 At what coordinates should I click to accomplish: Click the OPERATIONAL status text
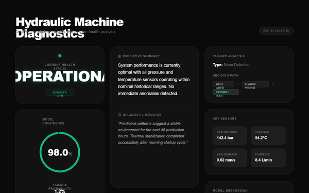(x=60, y=76)
